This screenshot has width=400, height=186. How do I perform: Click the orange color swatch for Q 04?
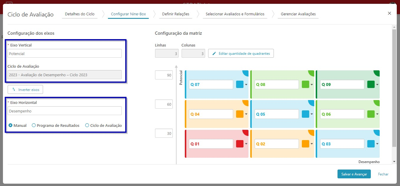[240, 114]
